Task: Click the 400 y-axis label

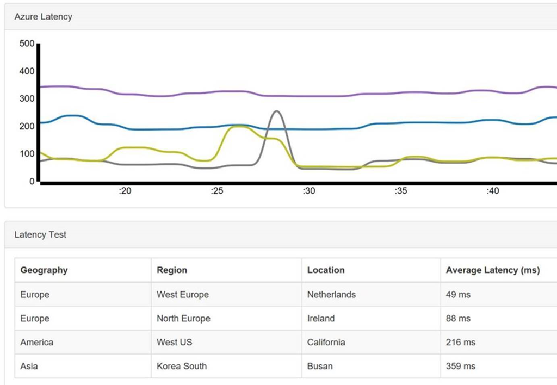Action: 27,71
